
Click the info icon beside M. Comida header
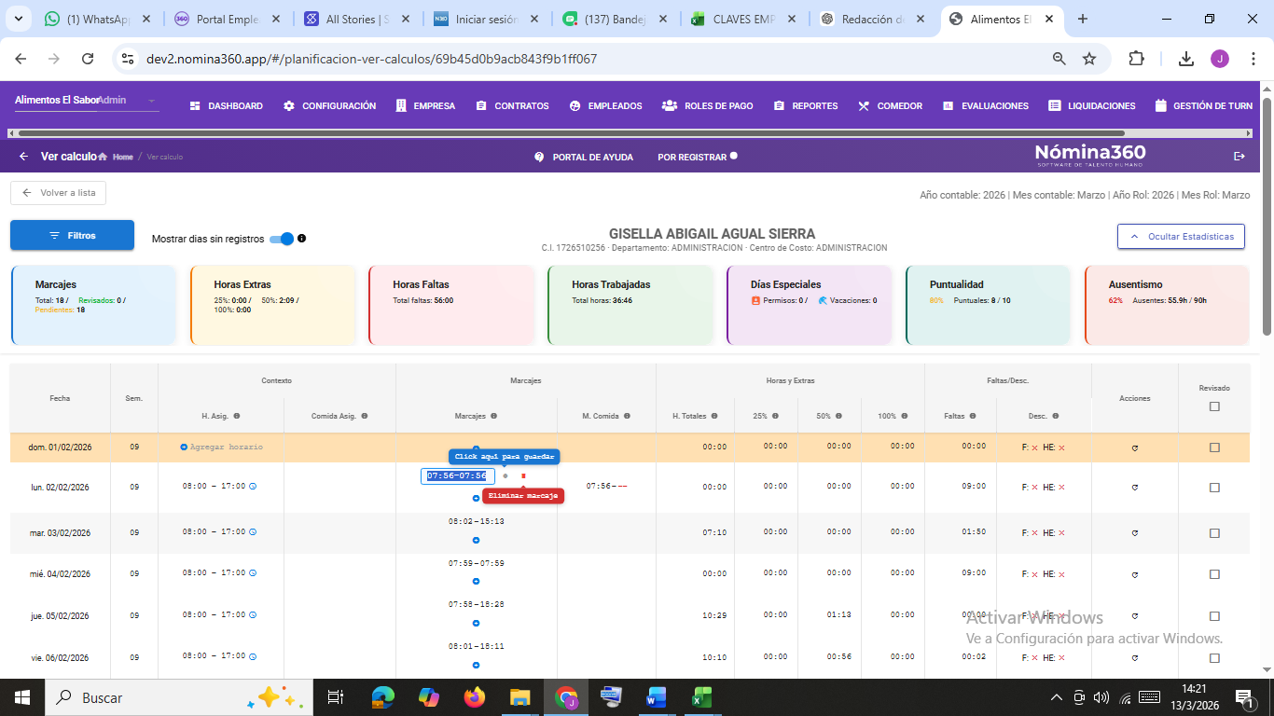tap(627, 416)
